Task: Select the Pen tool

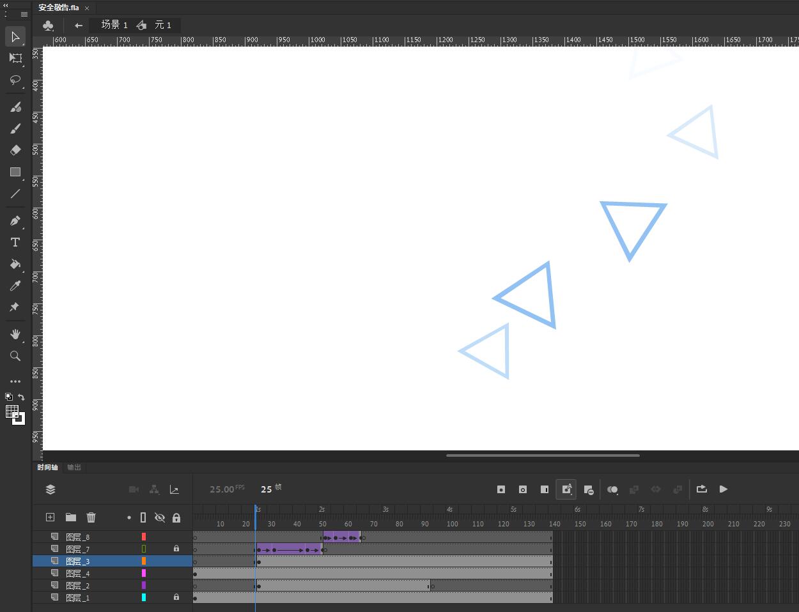Action: click(x=15, y=220)
